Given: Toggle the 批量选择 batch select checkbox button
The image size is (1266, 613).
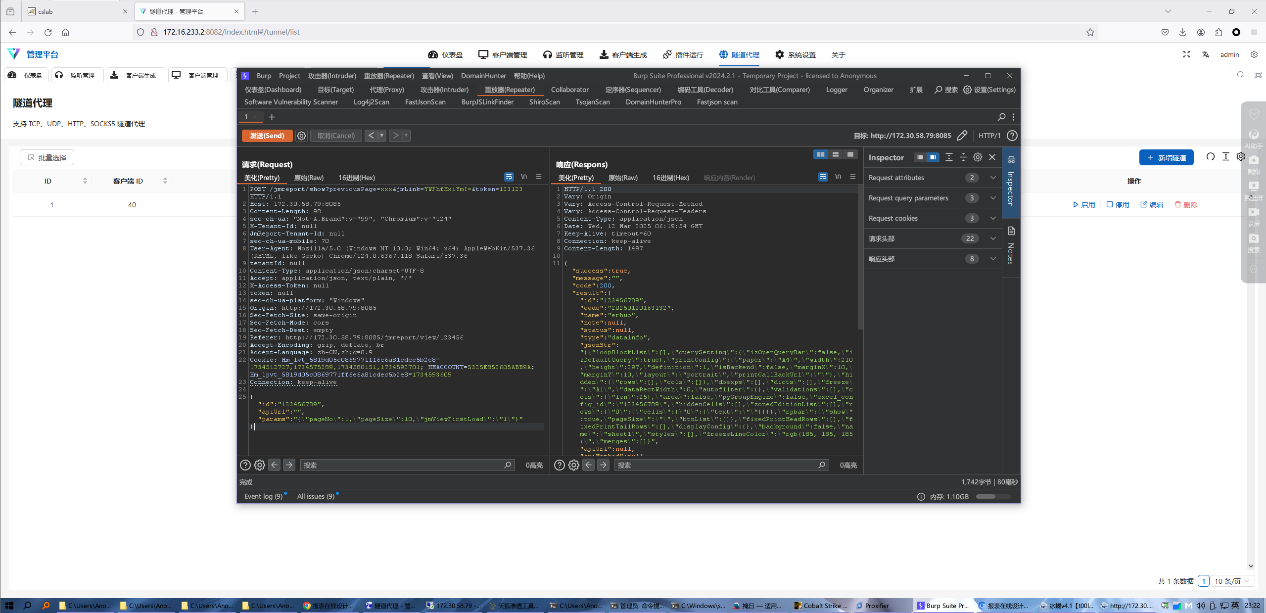Looking at the screenshot, I should click(x=47, y=157).
